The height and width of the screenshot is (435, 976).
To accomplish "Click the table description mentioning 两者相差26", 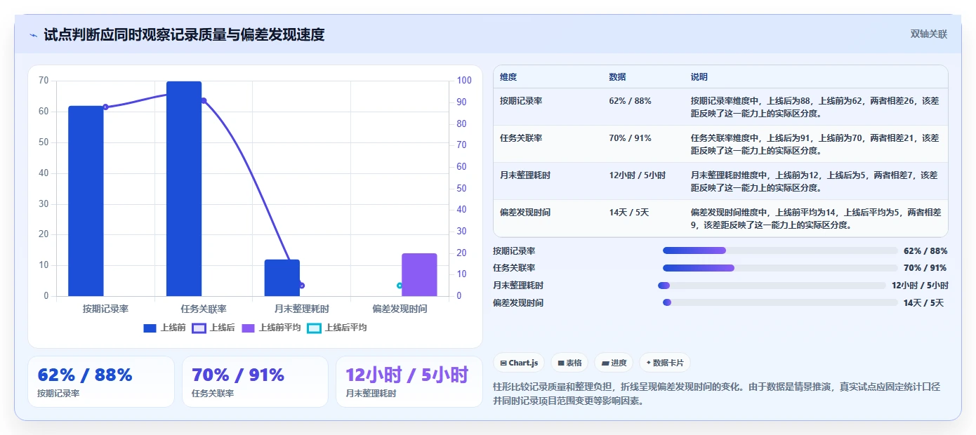I will [x=815, y=107].
